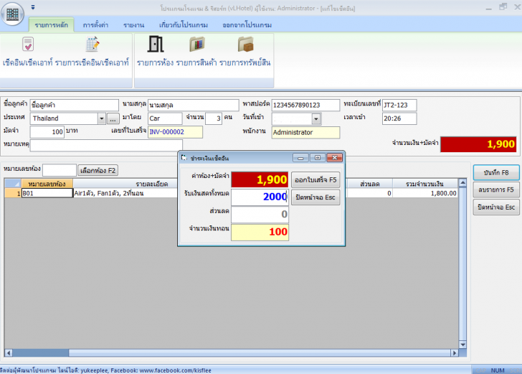The image size is (522, 374).
Task: Click the staff field showing Administrator
Action: coord(305,132)
